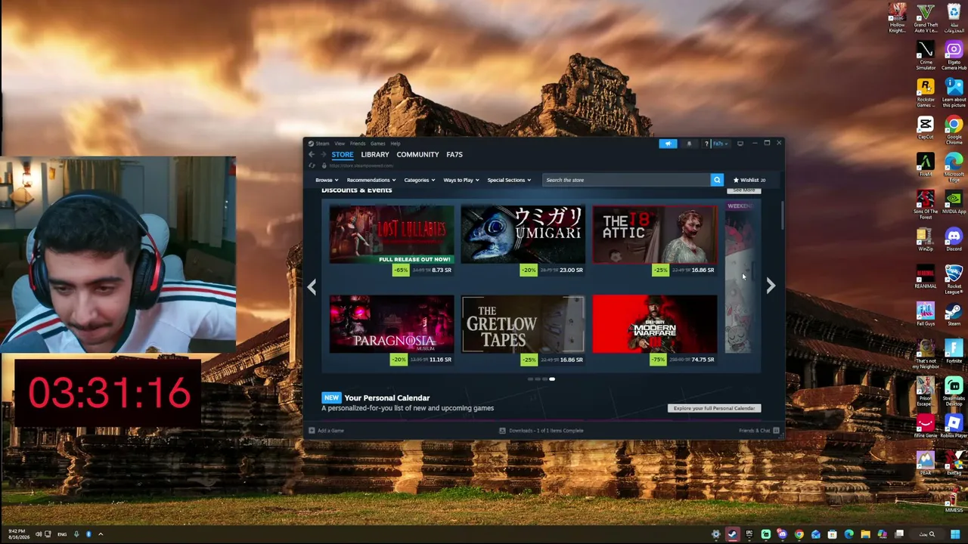Viewport: 968px width, 544px height.
Task: Open Discord desktop shortcut
Action: click(954, 240)
